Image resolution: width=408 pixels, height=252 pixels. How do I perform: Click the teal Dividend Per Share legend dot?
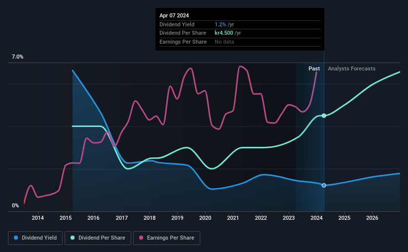73,238
